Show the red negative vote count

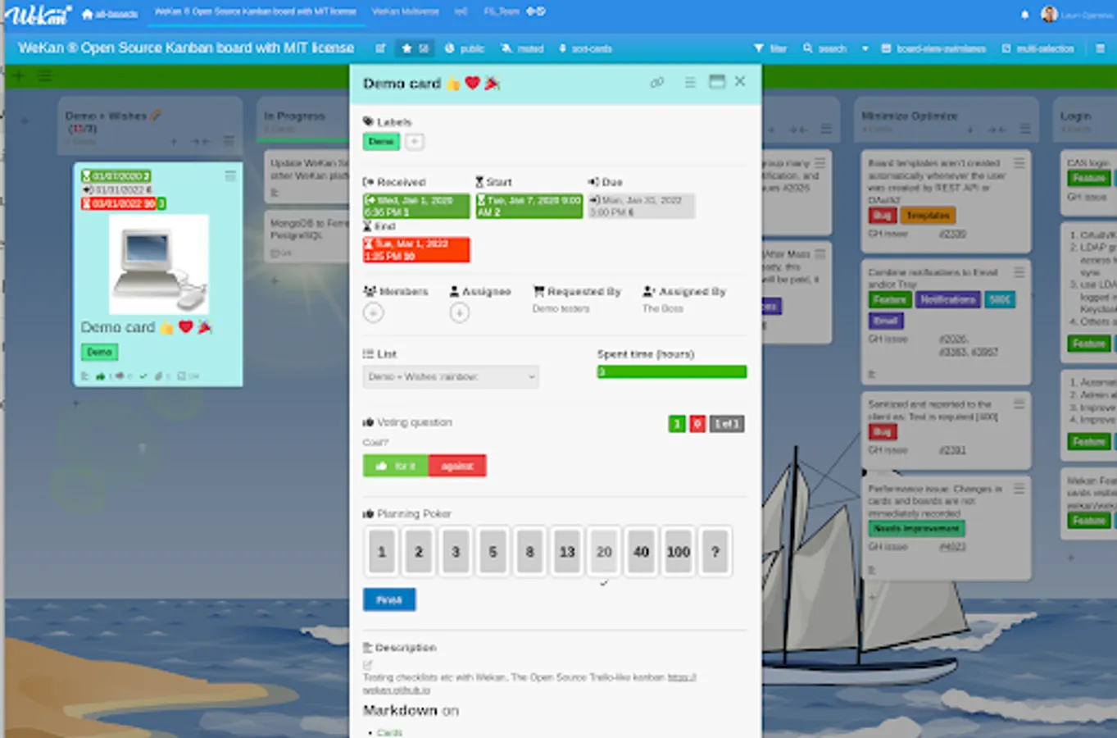click(697, 424)
